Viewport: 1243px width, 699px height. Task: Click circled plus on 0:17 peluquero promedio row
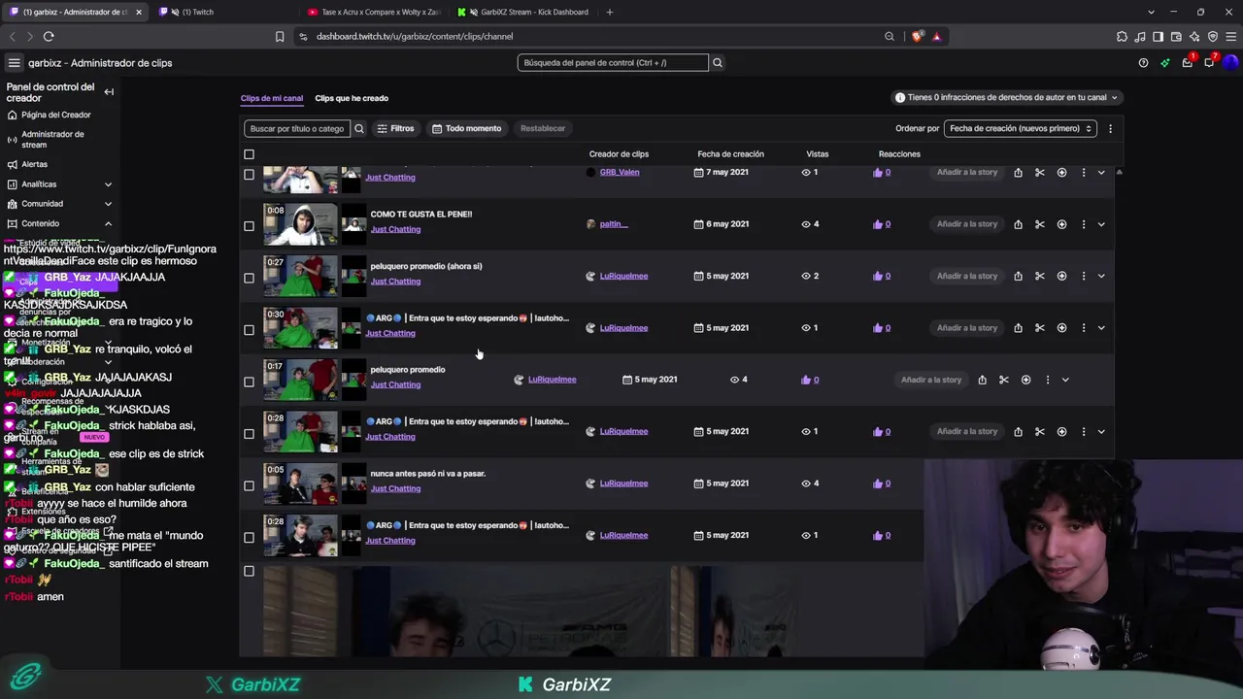1025,380
